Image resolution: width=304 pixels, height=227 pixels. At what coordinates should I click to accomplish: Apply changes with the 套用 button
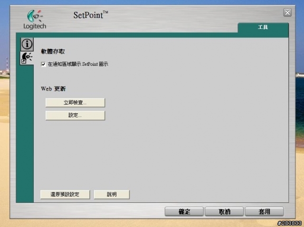(264, 211)
